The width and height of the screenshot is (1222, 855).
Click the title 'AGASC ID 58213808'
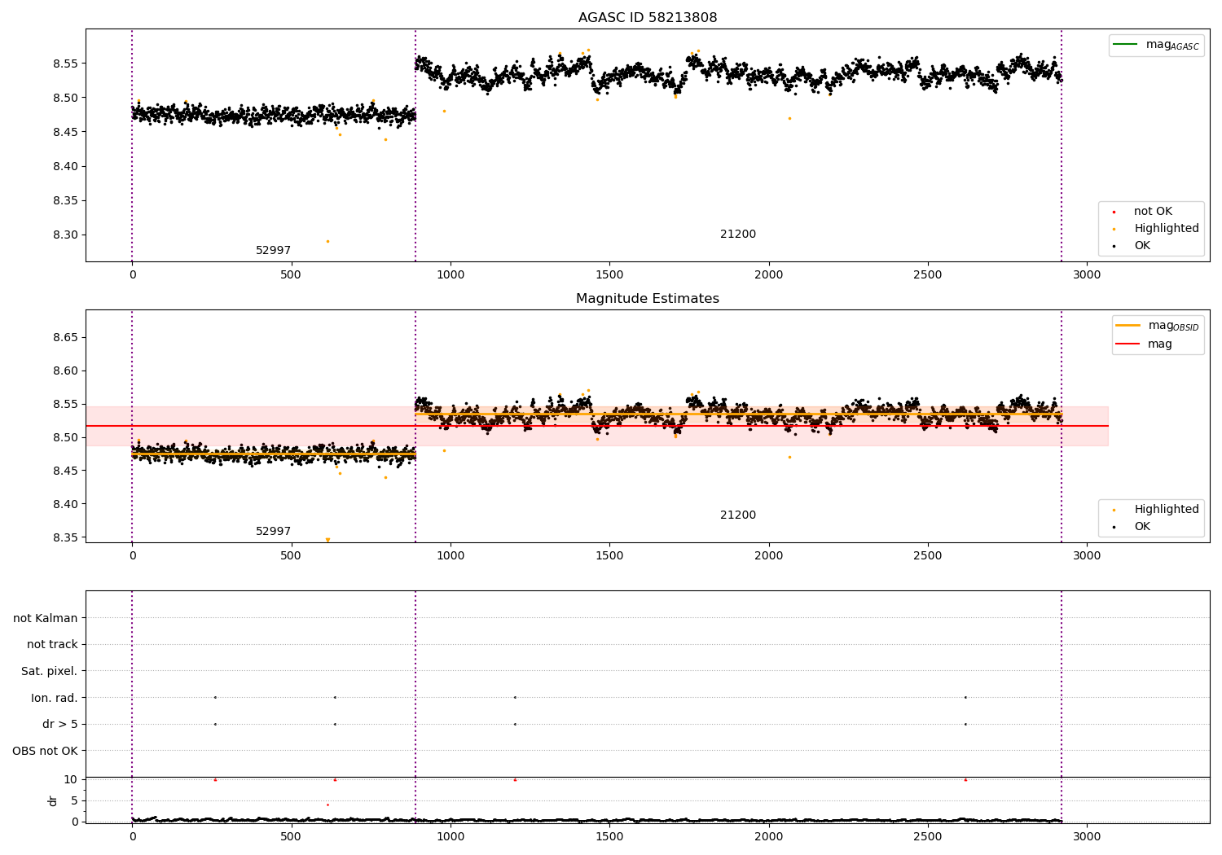point(648,18)
